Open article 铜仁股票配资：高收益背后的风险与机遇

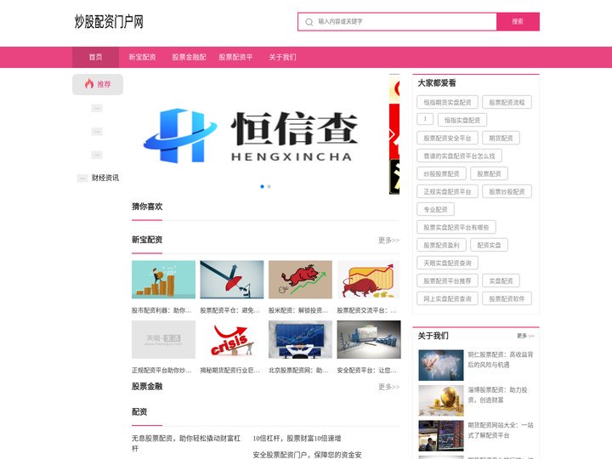click(501, 360)
